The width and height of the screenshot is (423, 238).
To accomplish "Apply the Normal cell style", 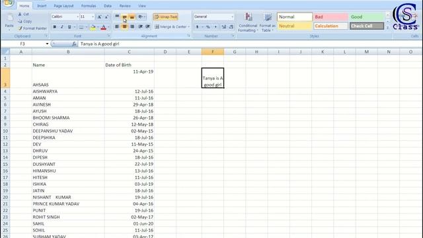I will tap(295, 17).
